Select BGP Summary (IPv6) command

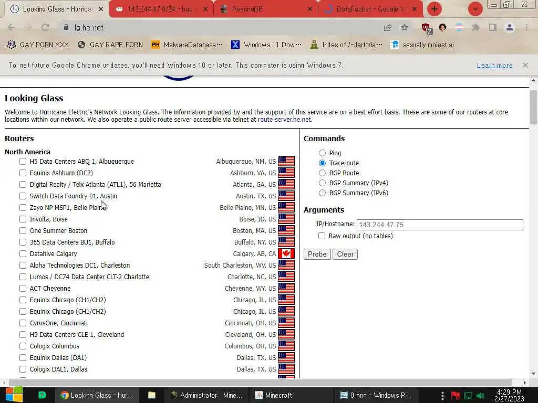[322, 193]
